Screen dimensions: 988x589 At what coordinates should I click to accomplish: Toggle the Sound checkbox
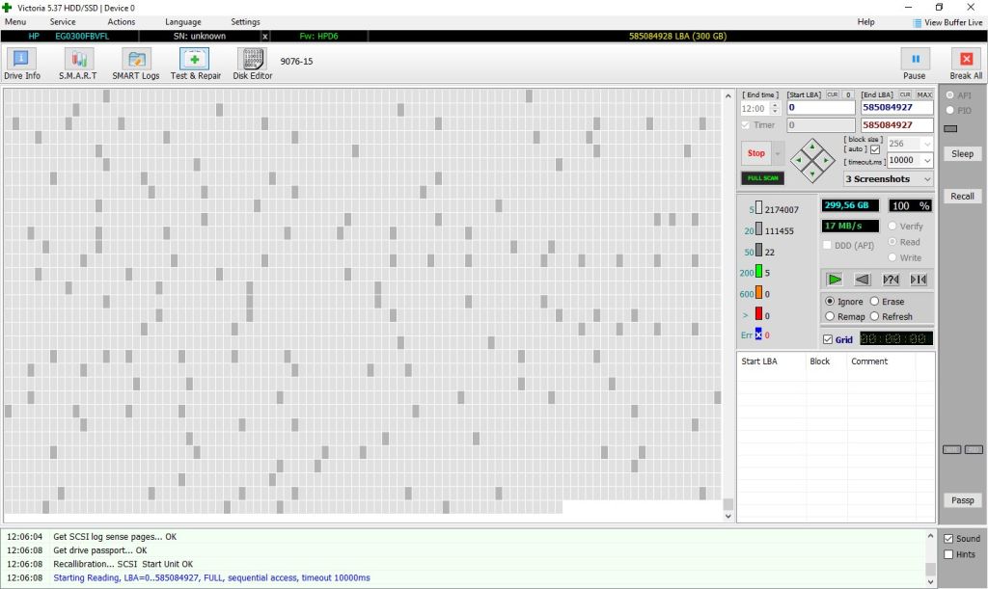tap(948, 539)
